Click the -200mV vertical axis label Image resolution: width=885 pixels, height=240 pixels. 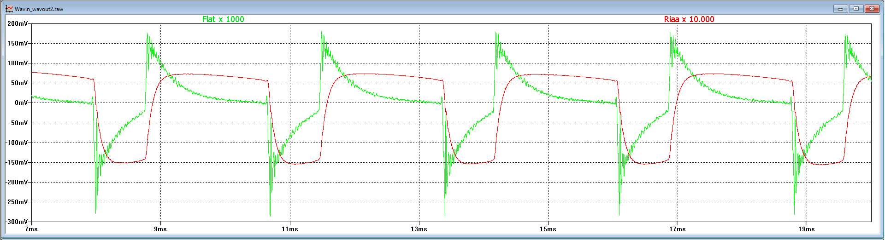click(17, 182)
